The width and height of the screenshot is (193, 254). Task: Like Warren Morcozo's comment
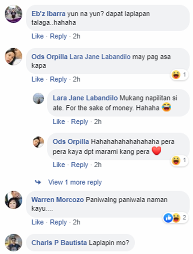click(38, 222)
